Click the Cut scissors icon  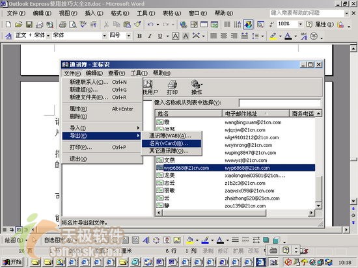[x=106, y=24]
